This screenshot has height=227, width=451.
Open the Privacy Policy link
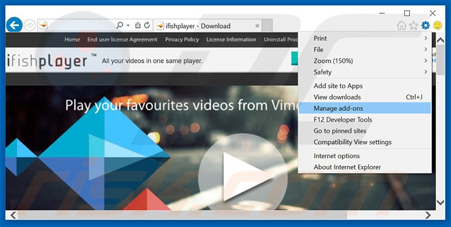click(x=182, y=40)
